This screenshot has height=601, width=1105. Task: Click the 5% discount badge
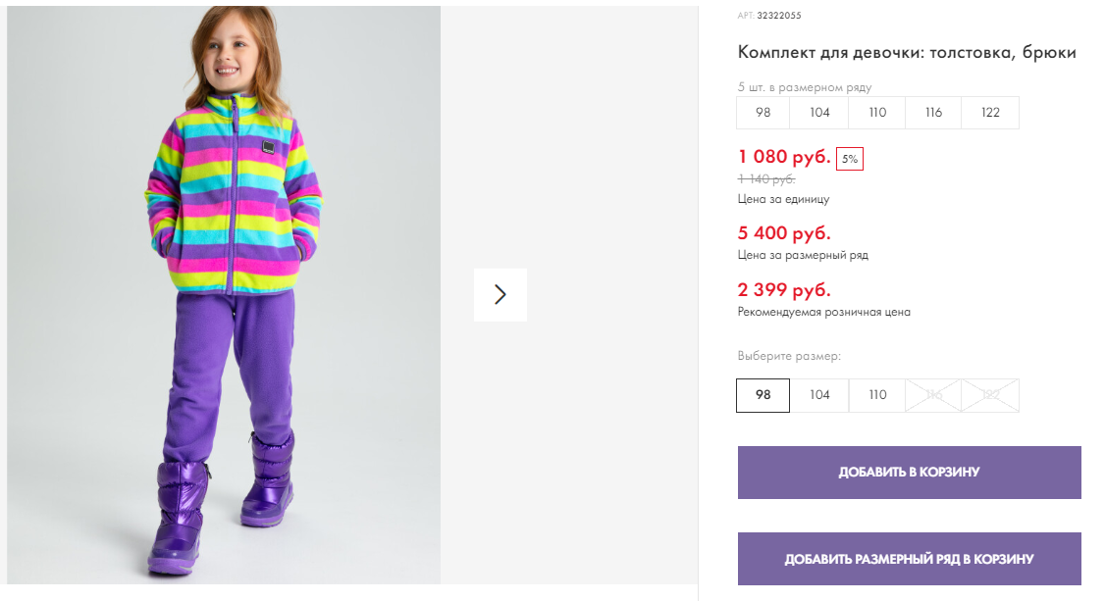coord(850,159)
